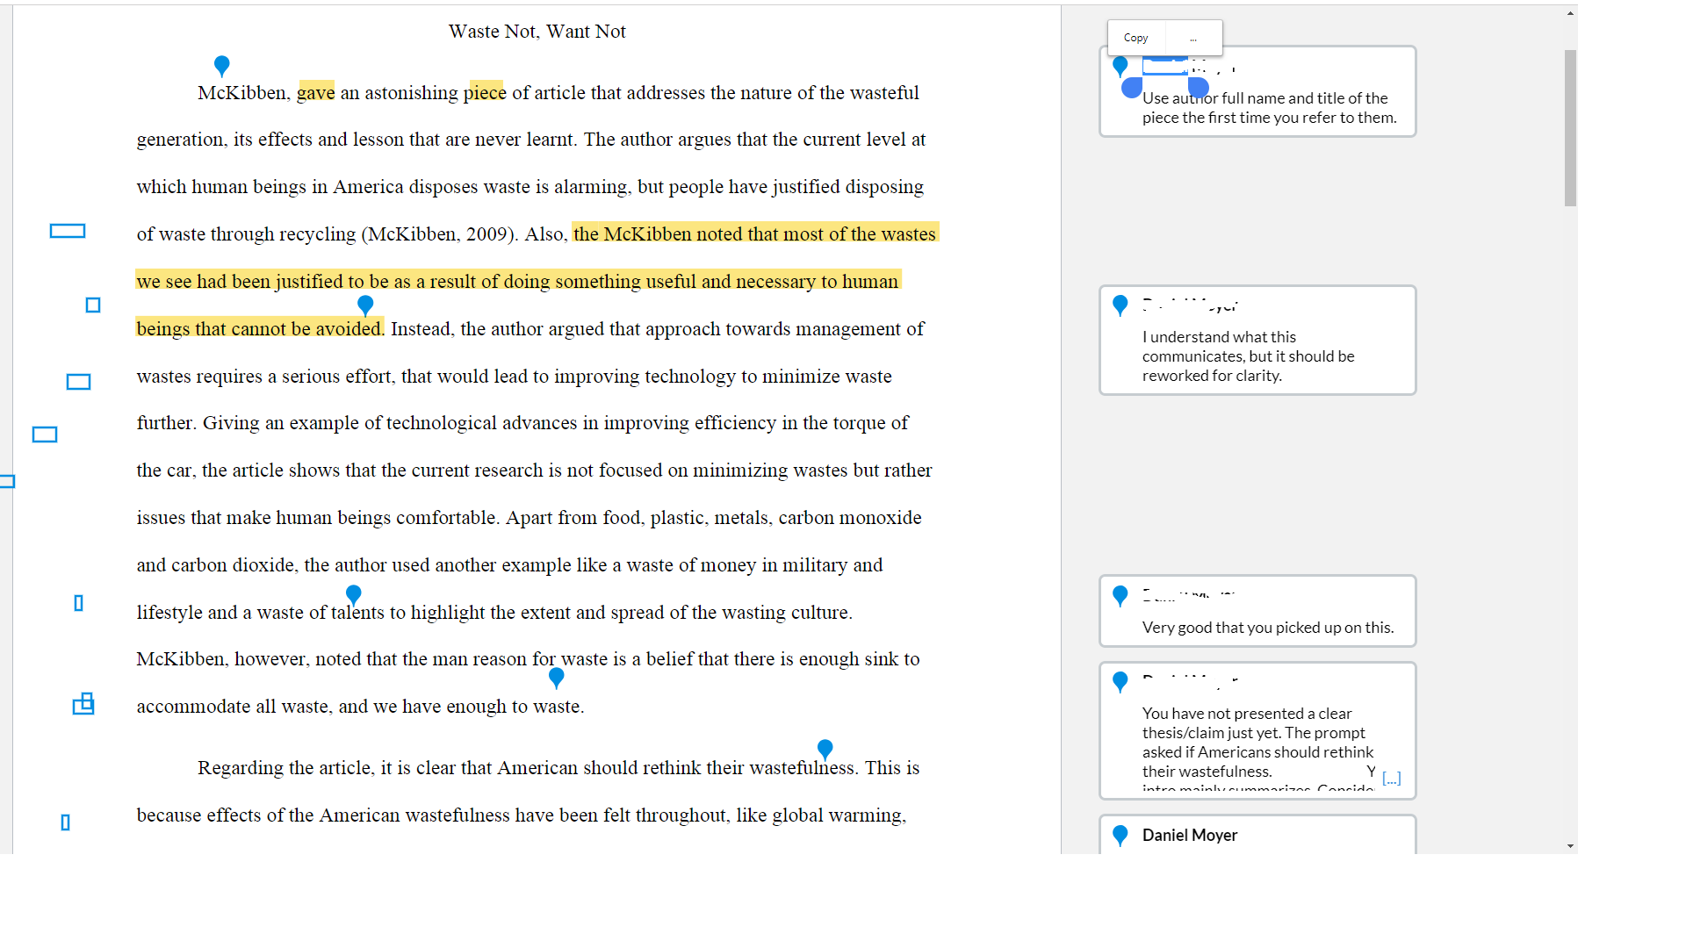Select comment 'You have not presented a clear thesis'

pyautogui.click(x=1257, y=731)
